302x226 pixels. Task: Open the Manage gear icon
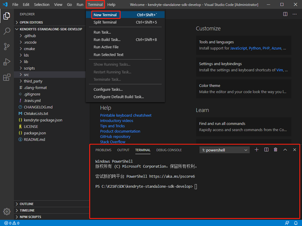coord(7,211)
